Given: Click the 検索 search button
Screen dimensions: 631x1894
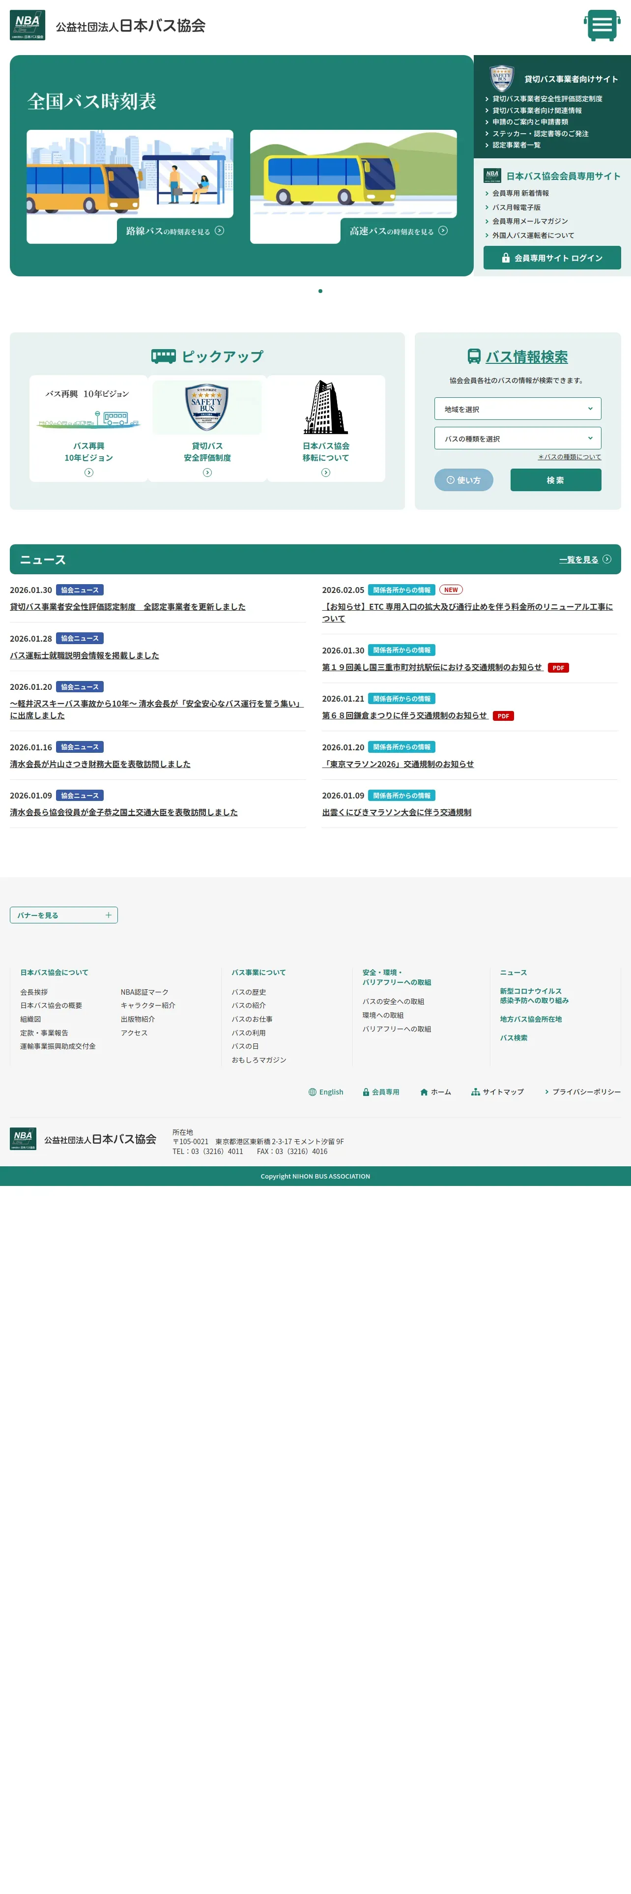Looking at the screenshot, I should click(555, 480).
